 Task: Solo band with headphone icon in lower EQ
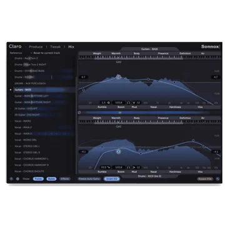[129, 167]
